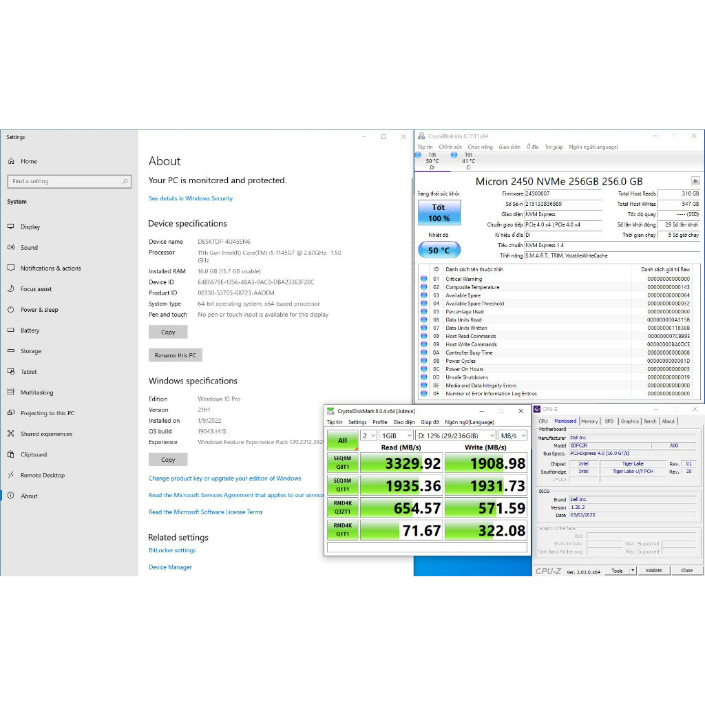
Task: Open the MB/s unit dropdown
Action: point(512,435)
